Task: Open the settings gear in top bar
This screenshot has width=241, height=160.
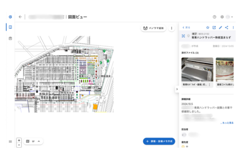Action: (222, 17)
